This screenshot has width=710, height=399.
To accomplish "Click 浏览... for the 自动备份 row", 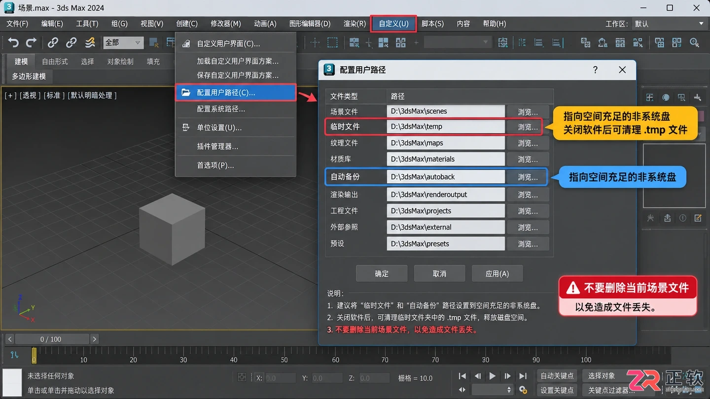I will pyautogui.click(x=528, y=177).
